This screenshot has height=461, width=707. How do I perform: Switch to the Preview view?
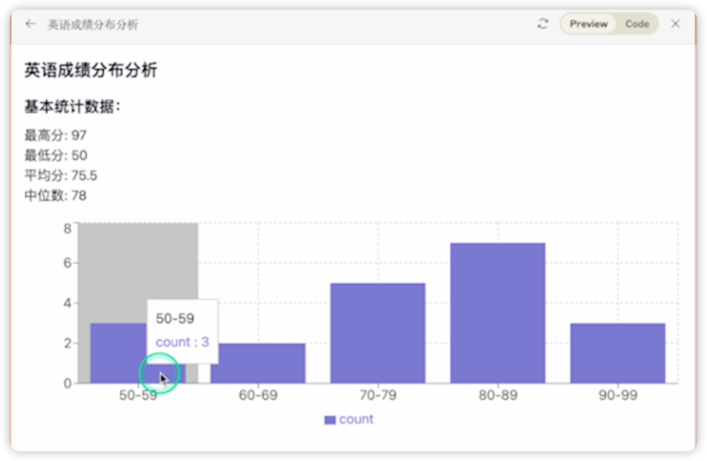(588, 24)
